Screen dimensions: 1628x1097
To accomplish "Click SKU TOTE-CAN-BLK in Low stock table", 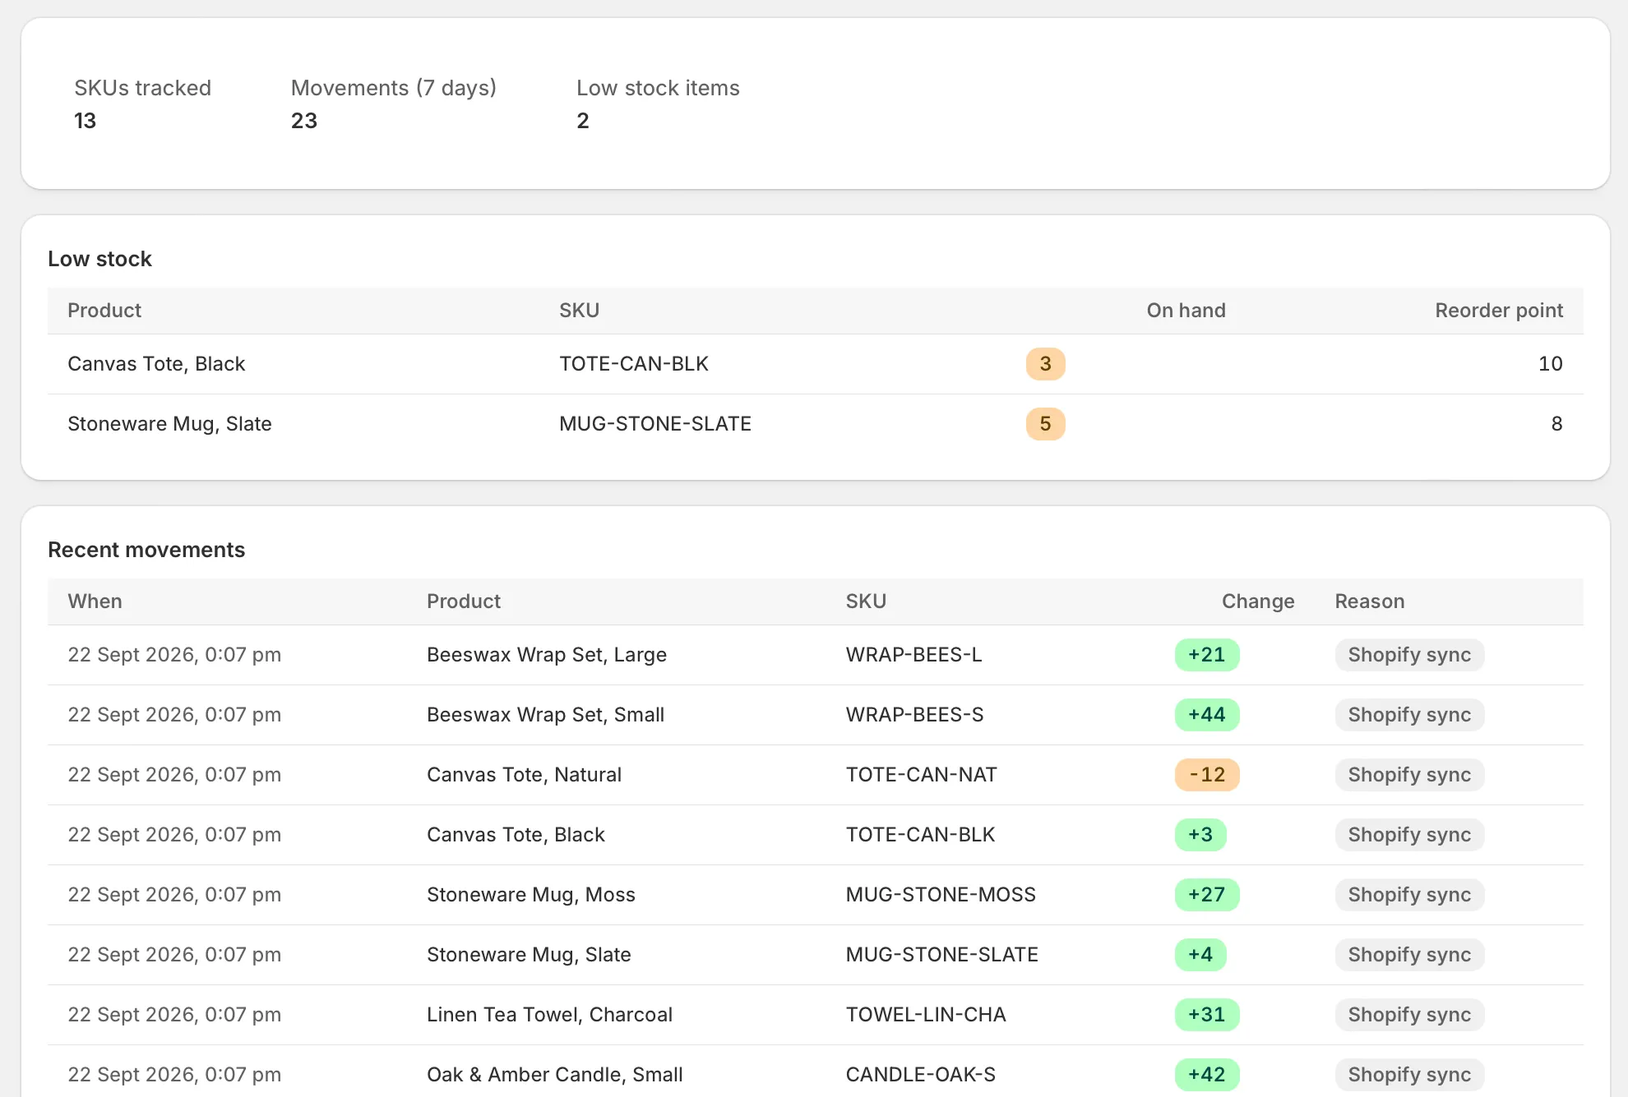I will 634,364.
